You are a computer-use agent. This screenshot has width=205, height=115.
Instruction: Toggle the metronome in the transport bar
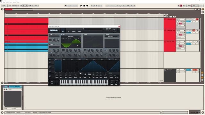click(30, 6)
